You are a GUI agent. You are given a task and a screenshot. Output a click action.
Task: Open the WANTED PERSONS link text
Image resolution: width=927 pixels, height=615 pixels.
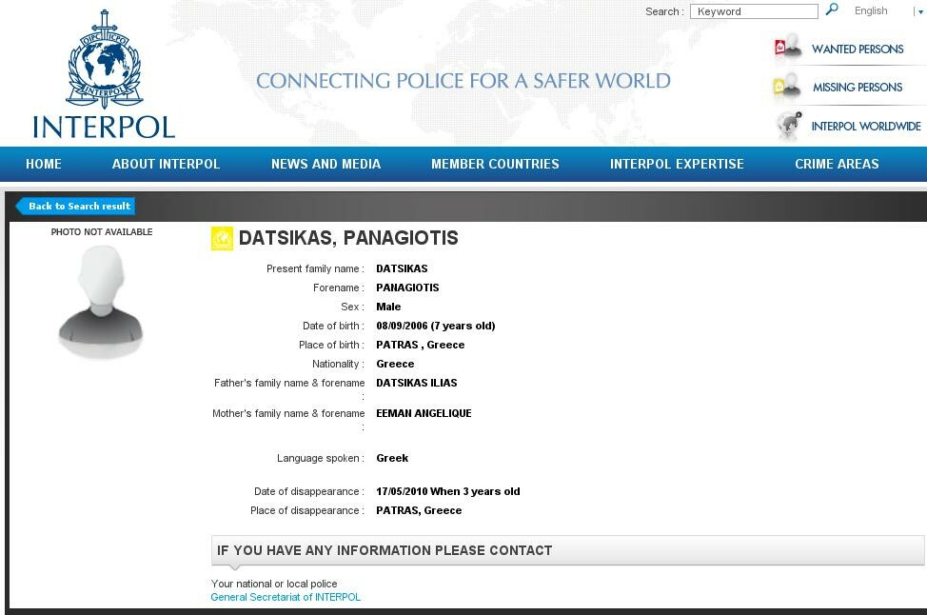click(858, 49)
